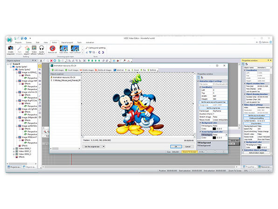Open the Projects ribbon tab
This screenshot has width=278, height=209.
click(18, 43)
